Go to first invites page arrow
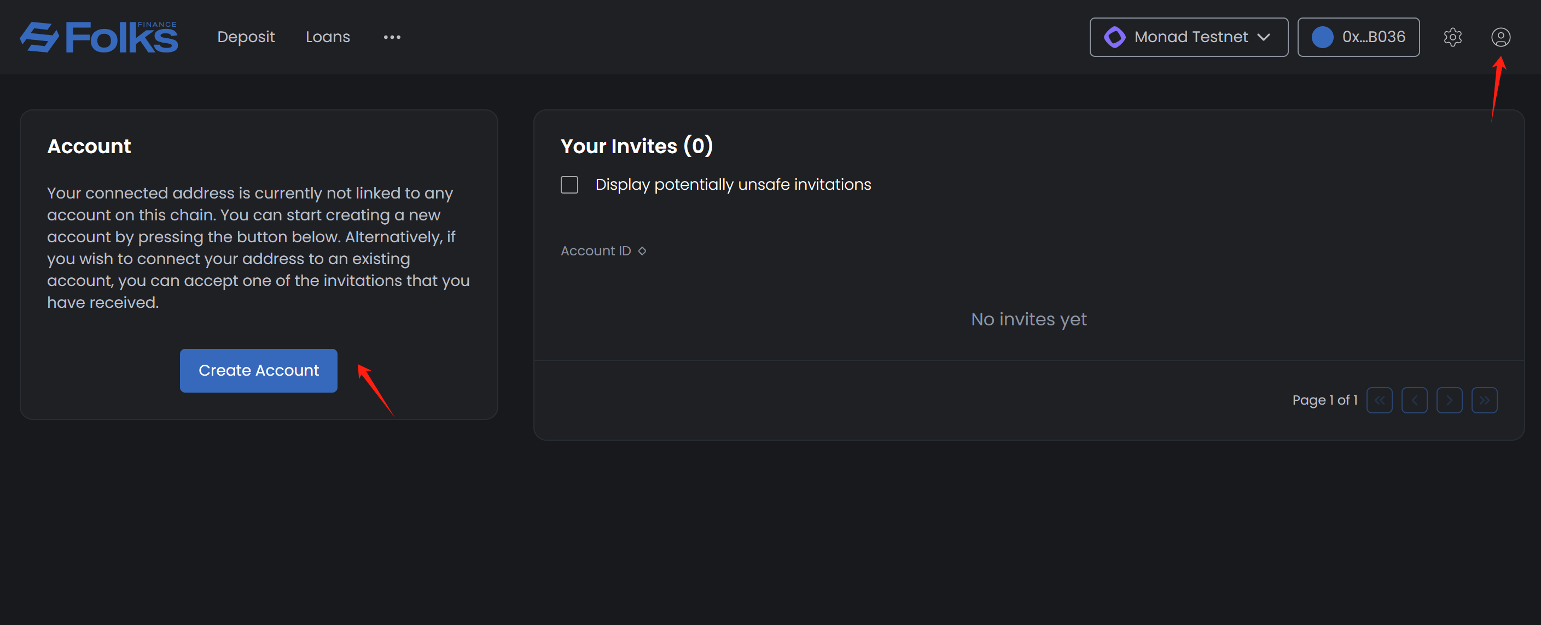Viewport: 1541px width, 625px height. tap(1379, 400)
